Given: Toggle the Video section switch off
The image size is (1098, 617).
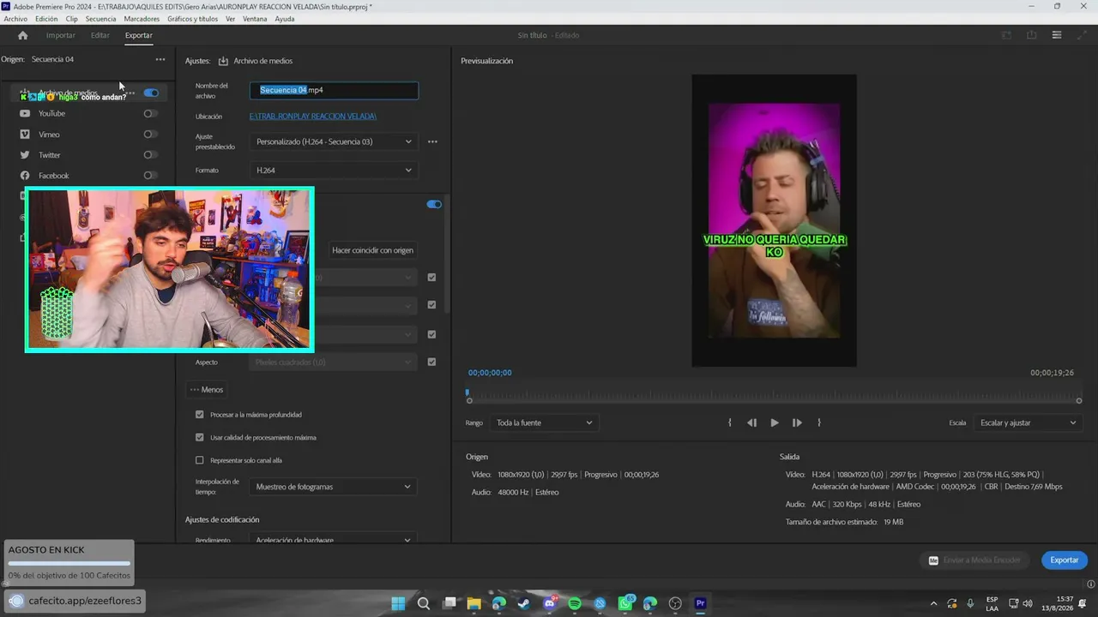Looking at the screenshot, I should 434,204.
